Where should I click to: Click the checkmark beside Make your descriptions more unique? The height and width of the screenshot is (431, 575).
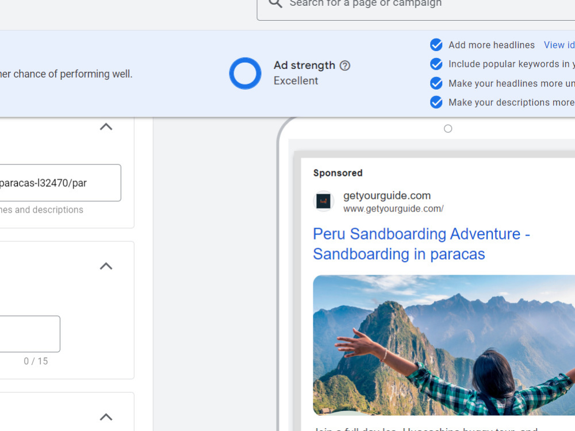(x=436, y=102)
